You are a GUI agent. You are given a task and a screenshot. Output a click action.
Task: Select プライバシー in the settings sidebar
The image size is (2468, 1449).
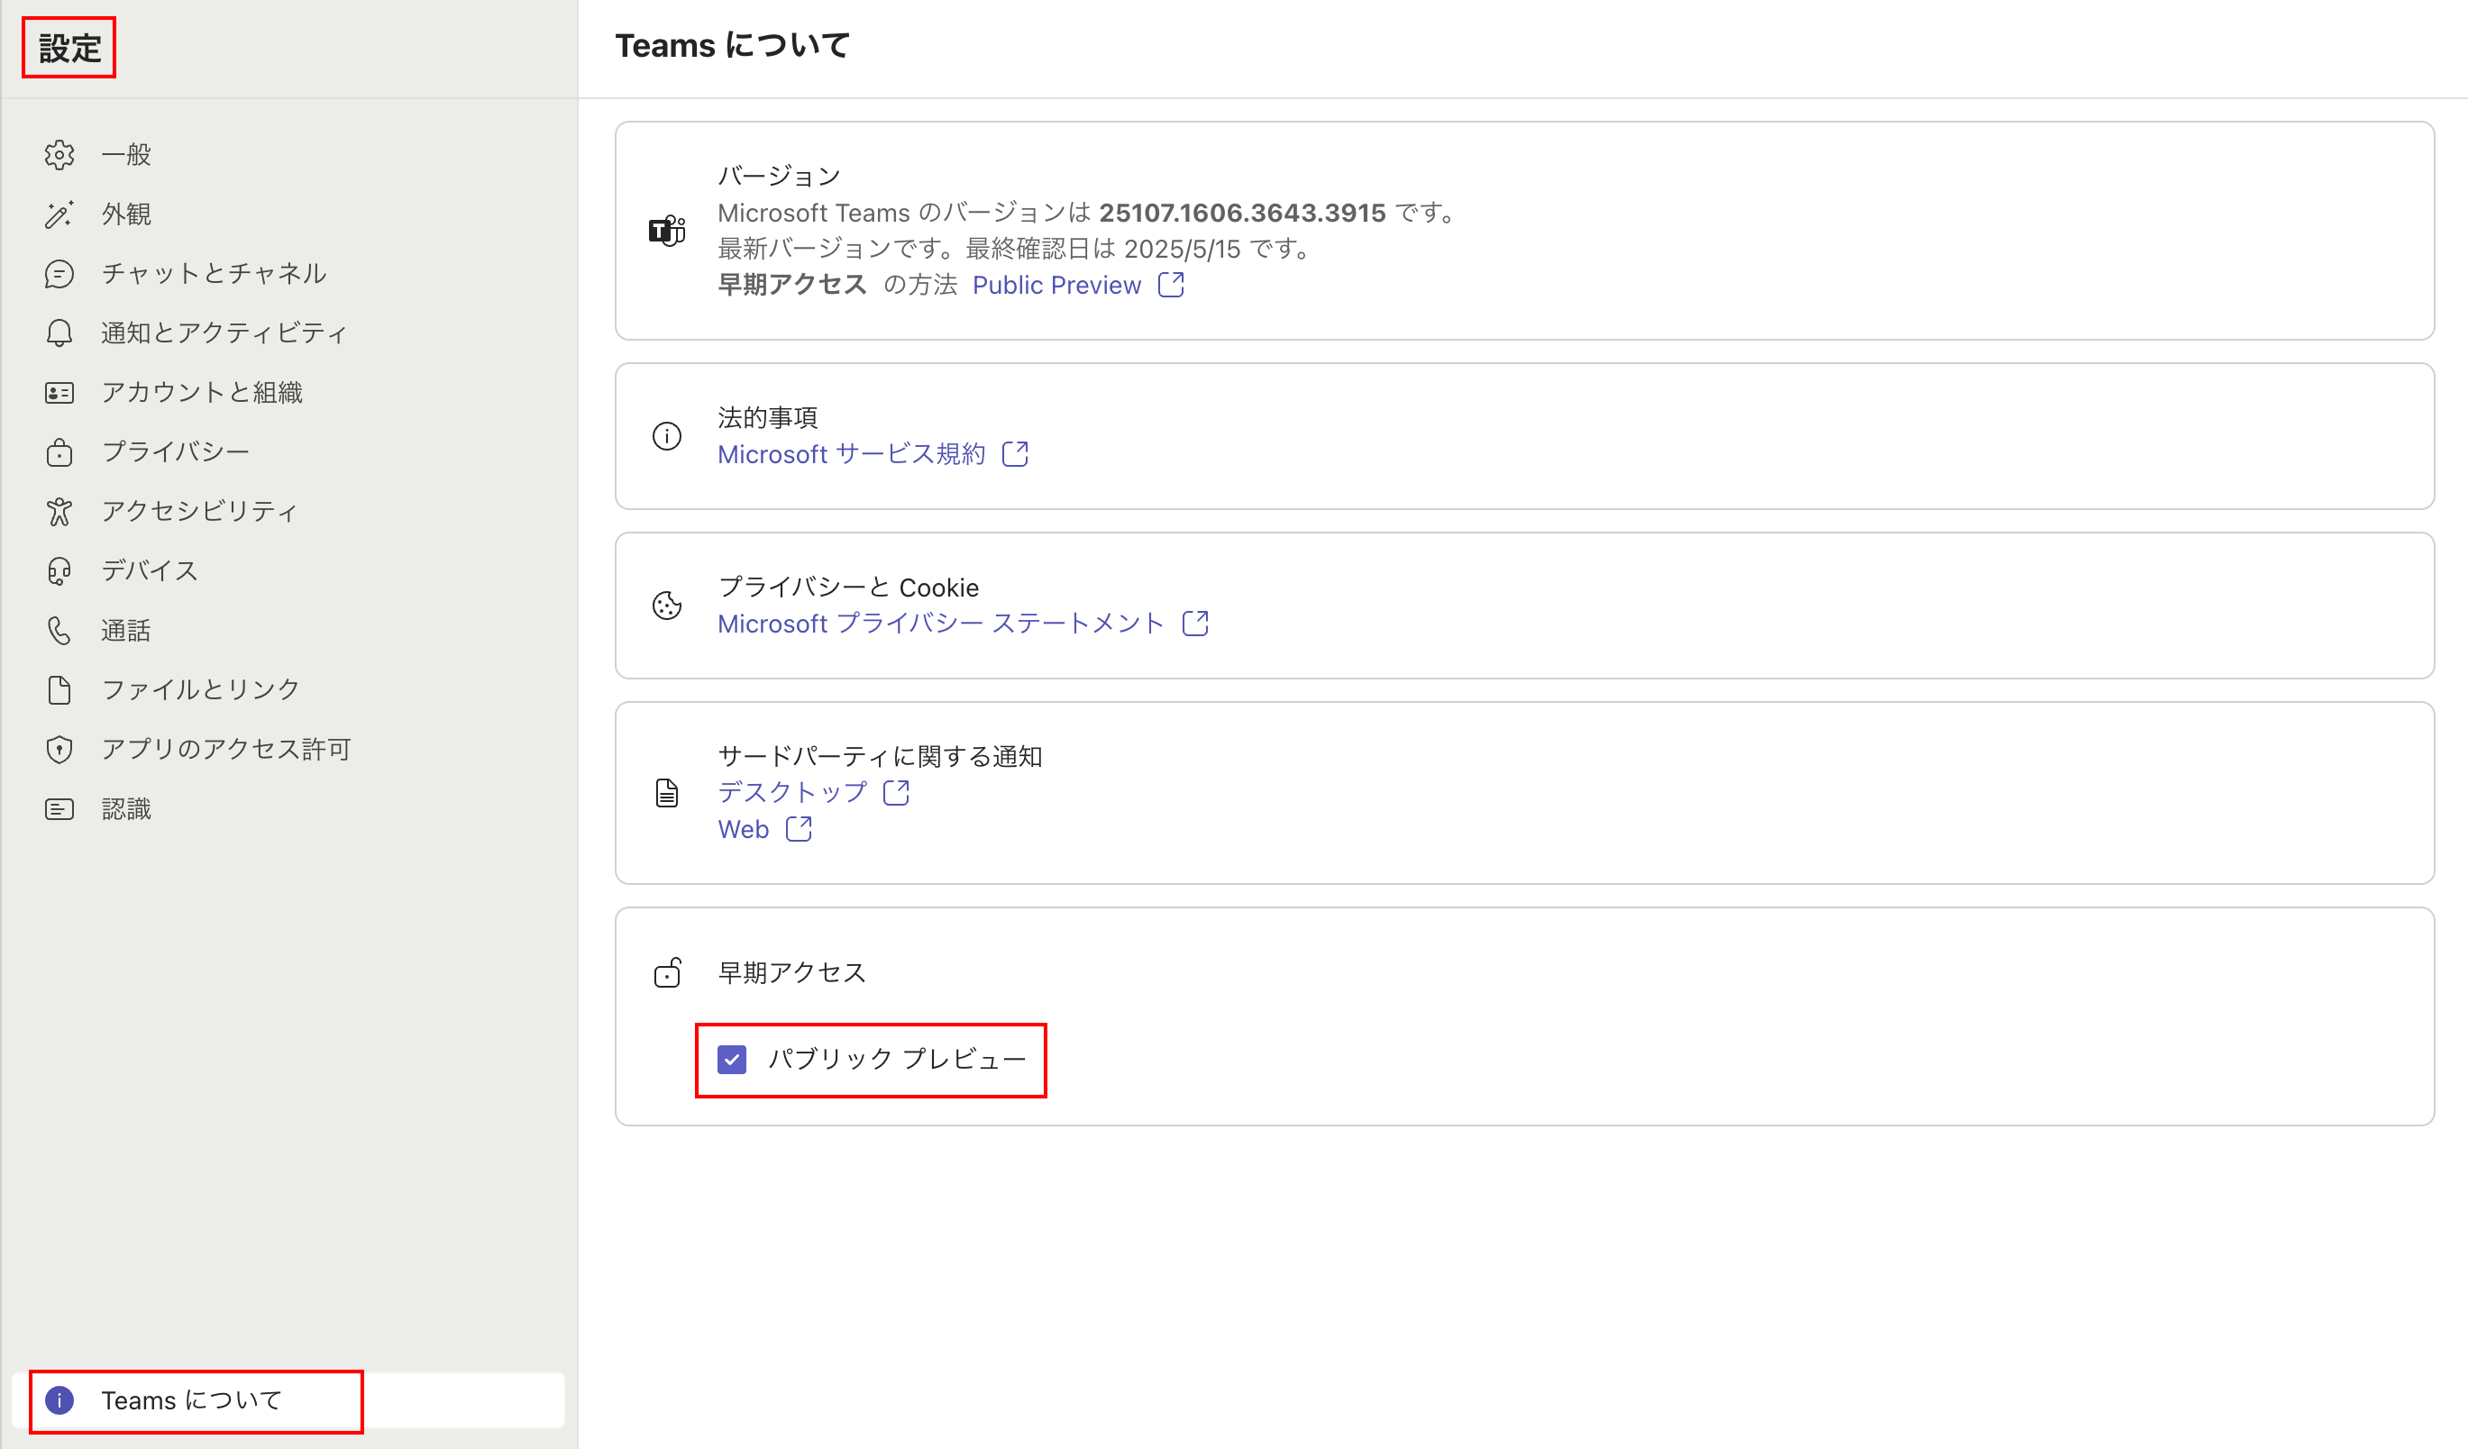[289, 452]
